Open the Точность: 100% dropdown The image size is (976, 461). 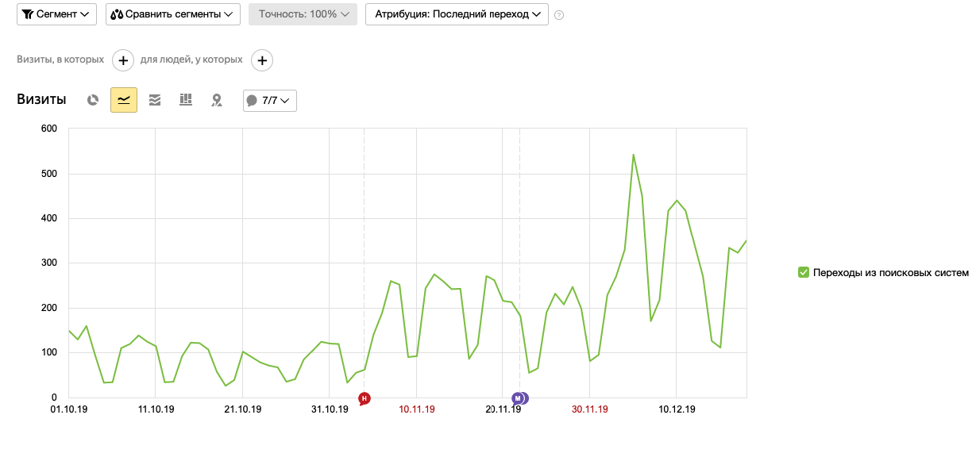(x=303, y=14)
